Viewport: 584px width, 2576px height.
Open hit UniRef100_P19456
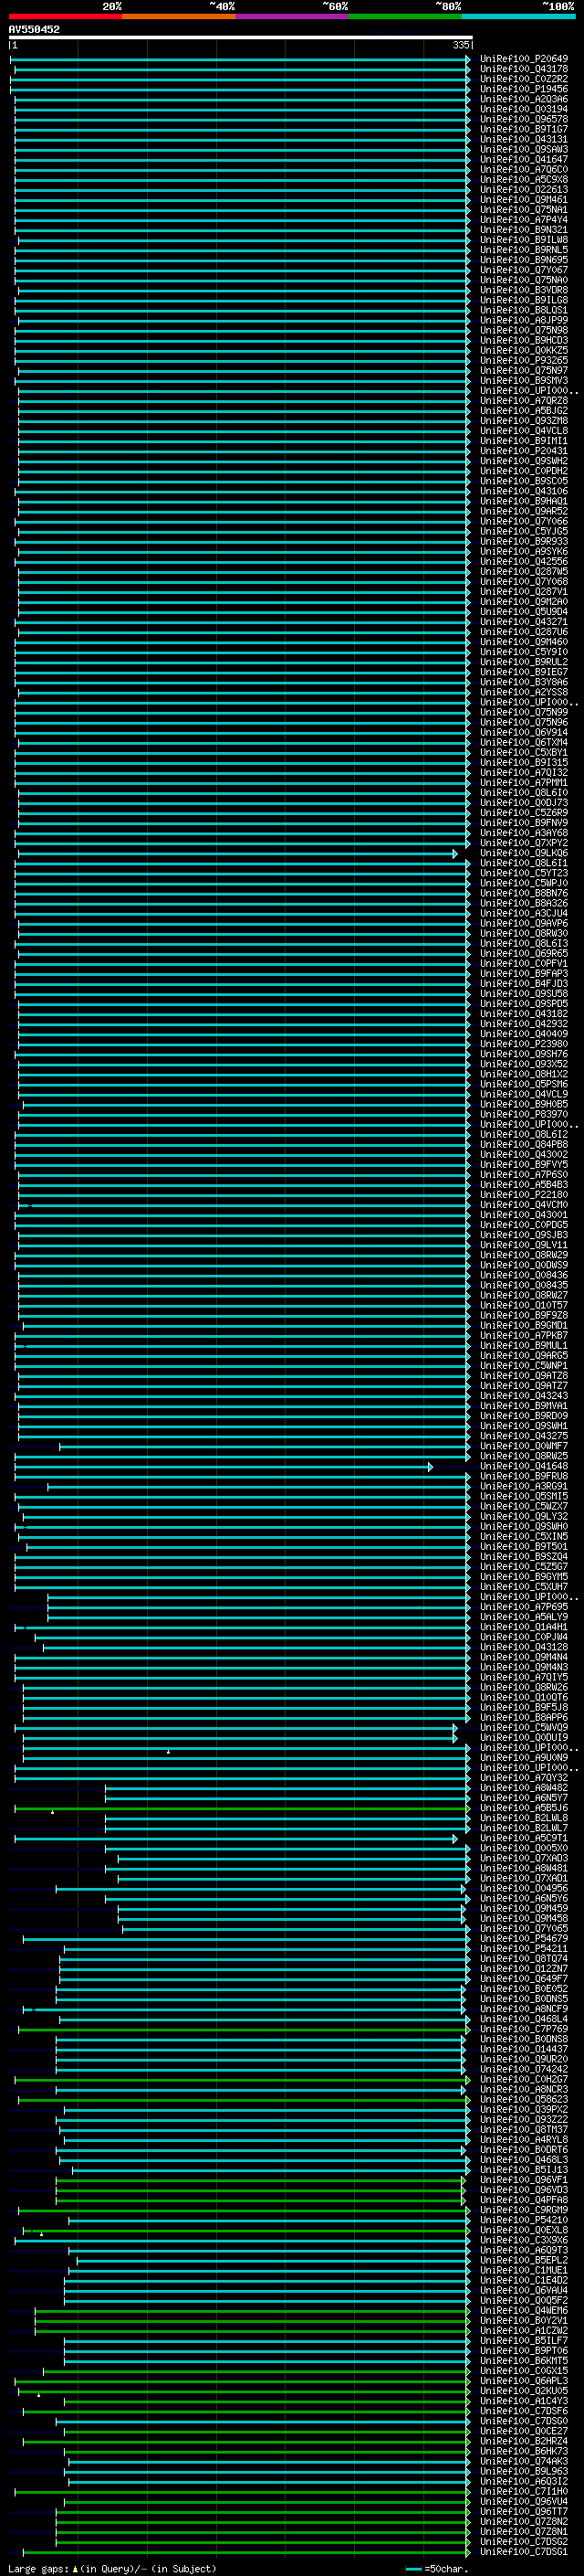coord(524,89)
